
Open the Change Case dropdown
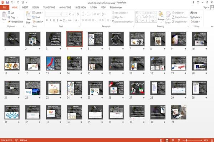[x=70, y=20]
